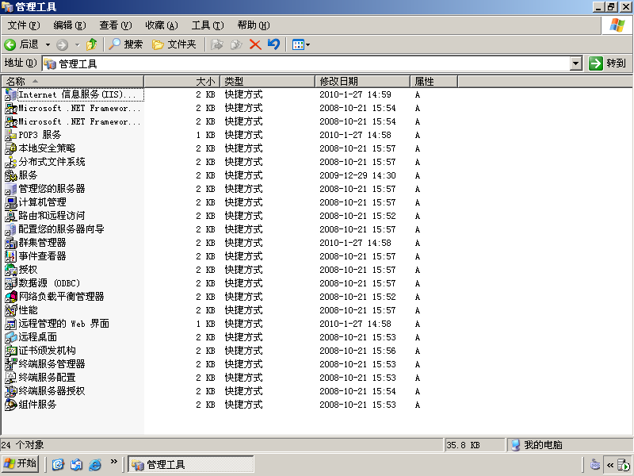Select the 授权 icon
This screenshot has width=634, height=476.
pos(10,270)
